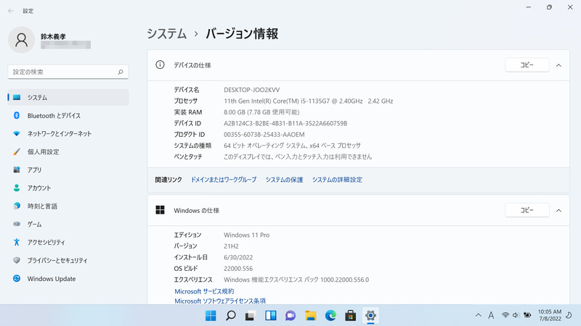Image resolution: width=581 pixels, height=326 pixels.
Task: Select the device name DESKTOP-JOO2KVV
Action: [x=251, y=90]
